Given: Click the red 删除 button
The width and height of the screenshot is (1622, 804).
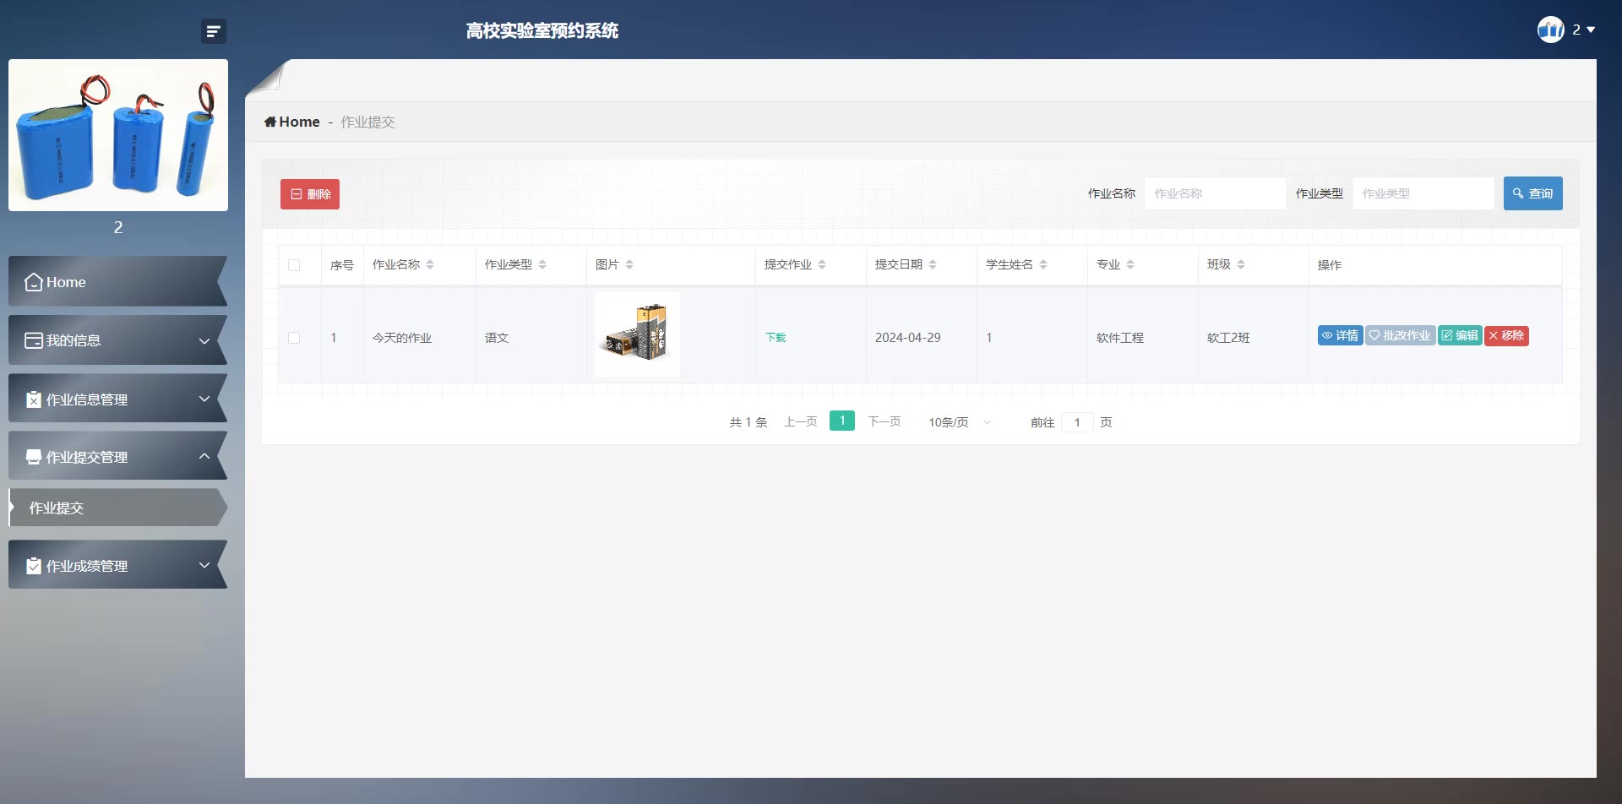Looking at the screenshot, I should point(310,194).
